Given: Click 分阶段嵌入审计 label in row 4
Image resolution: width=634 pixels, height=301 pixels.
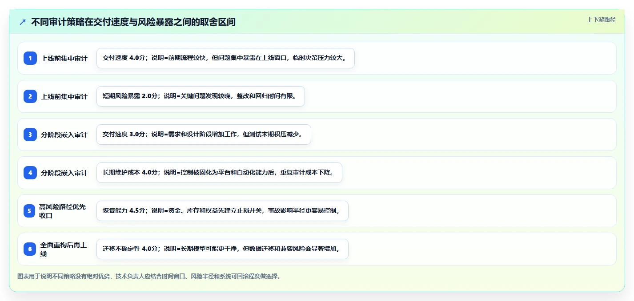Looking at the screenshot, I should (64, 173).
